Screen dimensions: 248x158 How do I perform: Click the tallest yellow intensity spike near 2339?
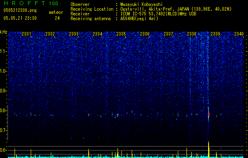[x=209, y=149]
